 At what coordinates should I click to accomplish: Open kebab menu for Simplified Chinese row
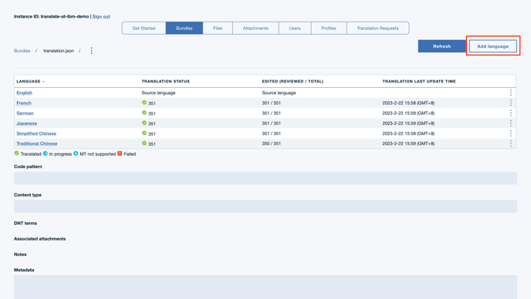click(511, 133)
